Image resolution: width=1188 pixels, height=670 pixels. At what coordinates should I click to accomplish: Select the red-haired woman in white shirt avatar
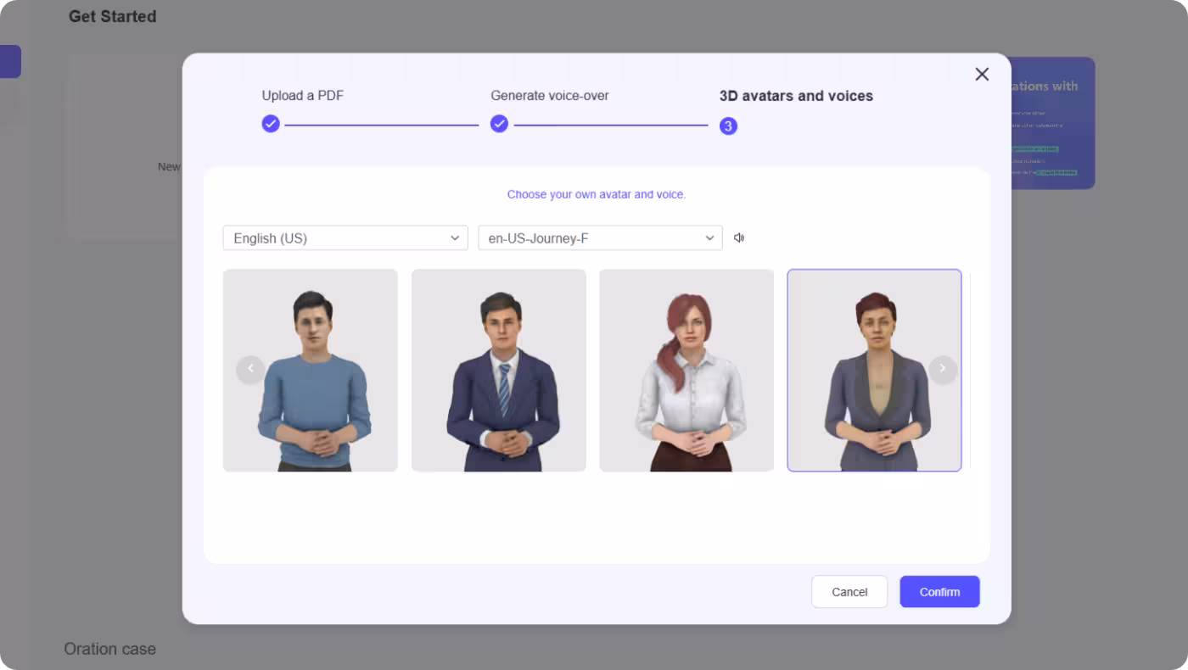click(x=686, y=371)
